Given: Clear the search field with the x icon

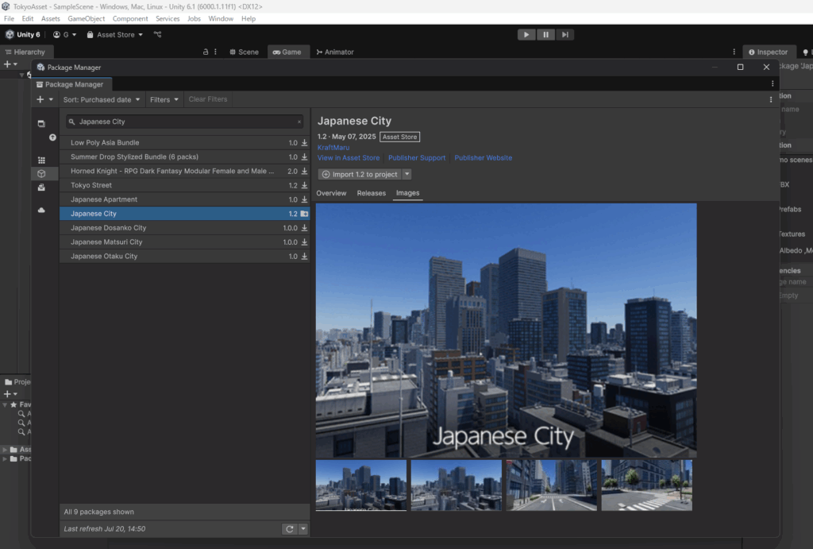Looking at the screenshot, I should (299, 122).
